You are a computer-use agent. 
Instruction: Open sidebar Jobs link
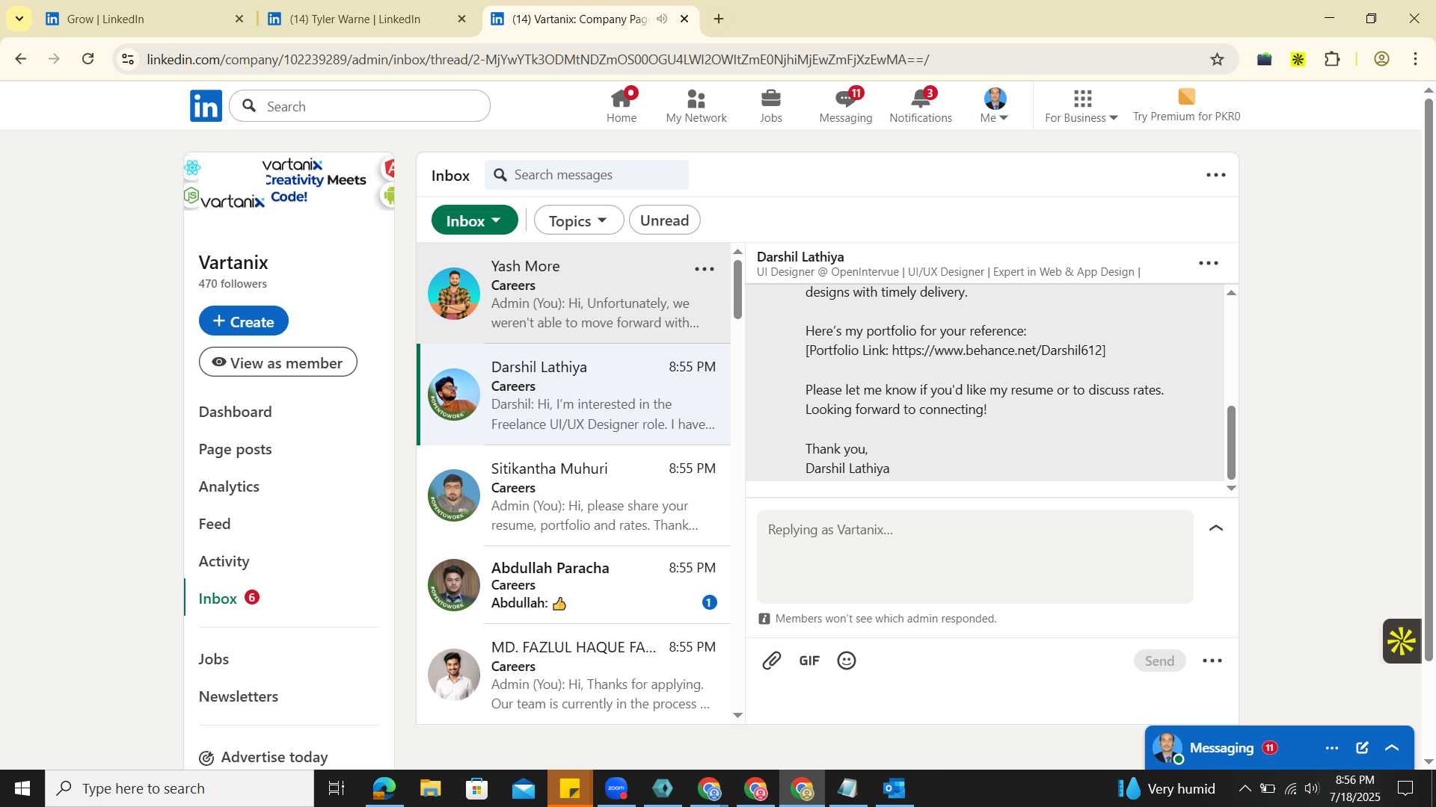click(213, 659)
